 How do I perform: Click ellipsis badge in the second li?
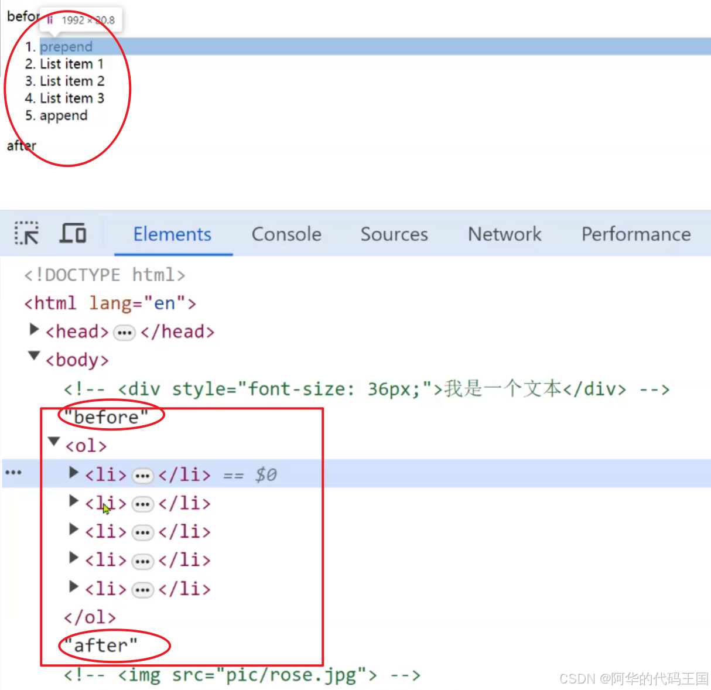click(143, 504)
